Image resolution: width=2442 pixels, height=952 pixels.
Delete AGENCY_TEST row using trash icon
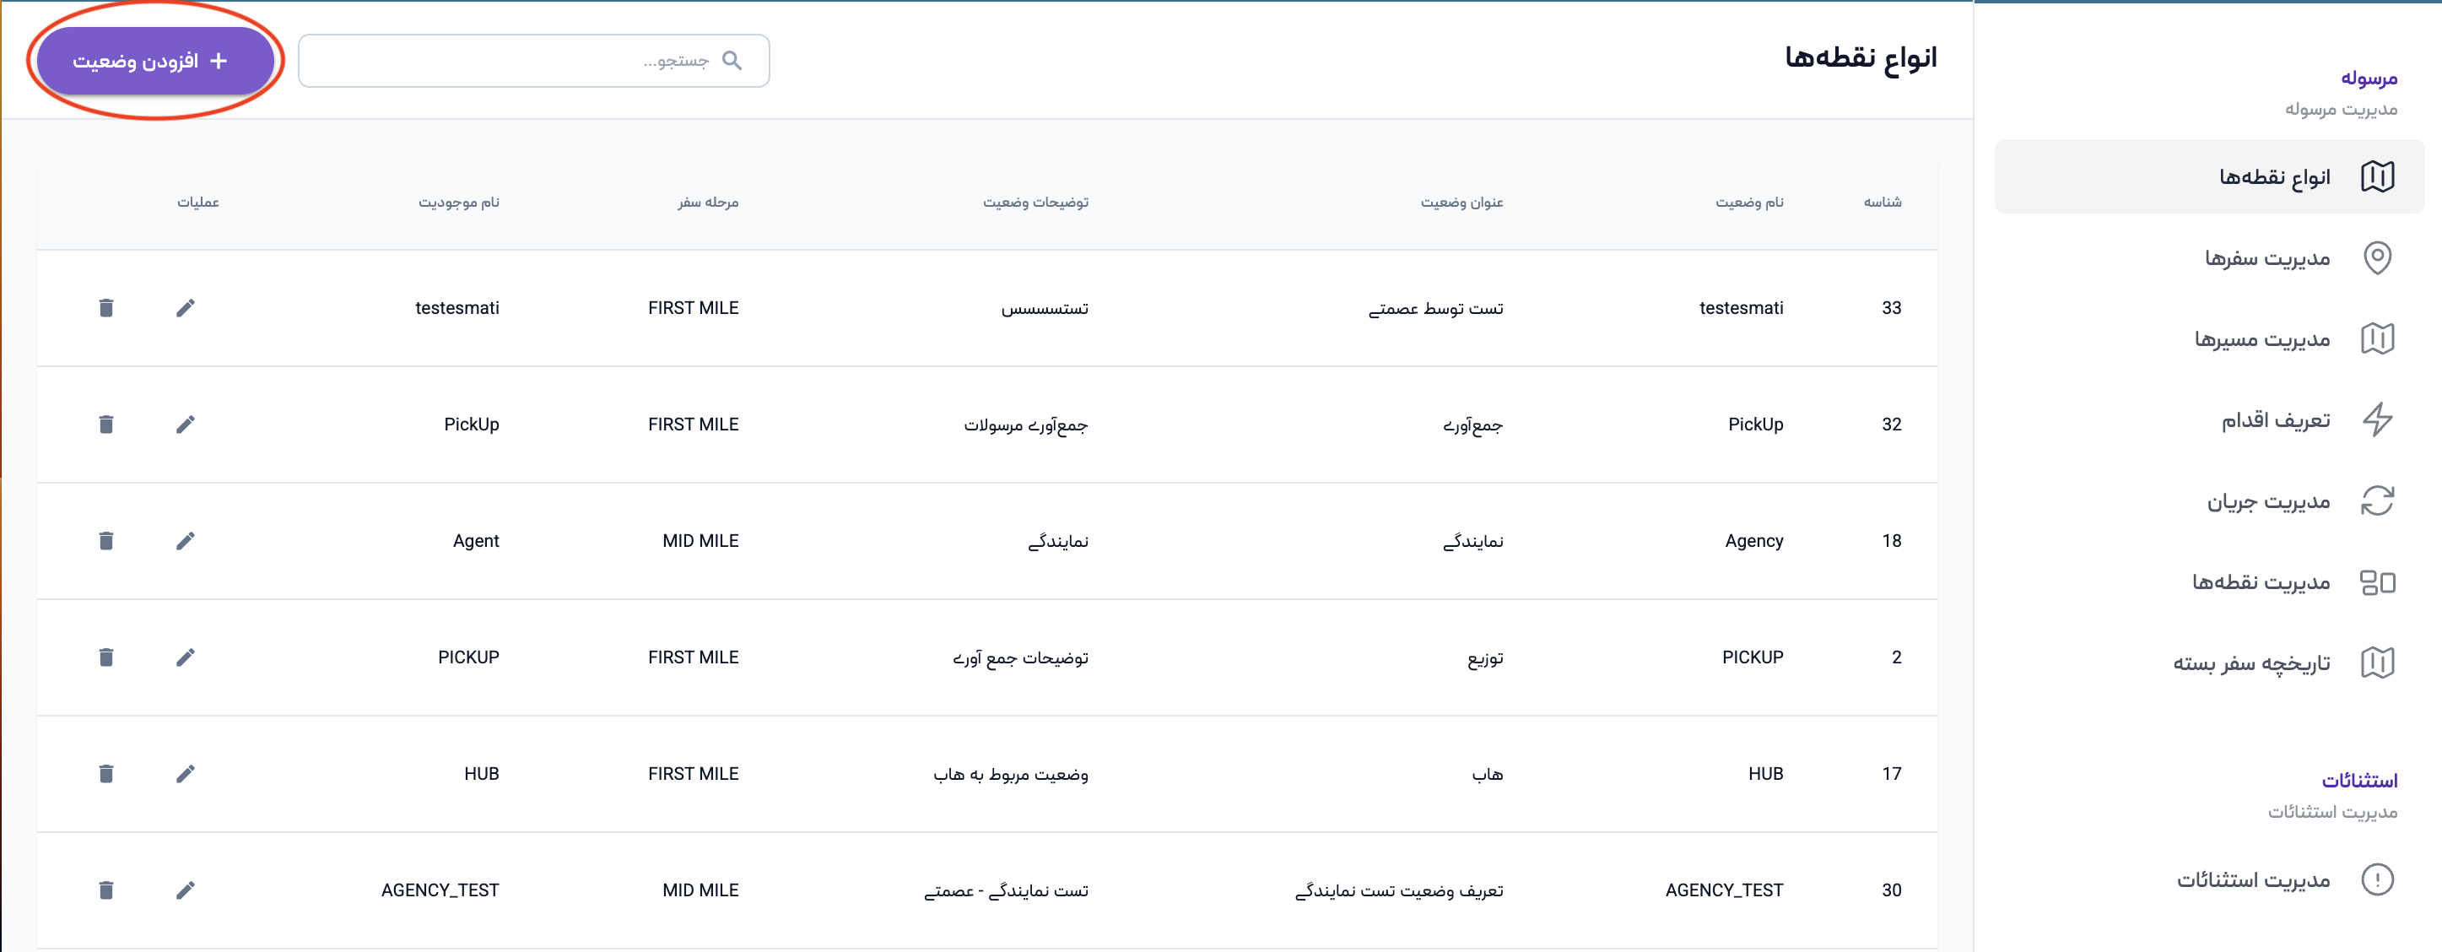[x=106, y=890]
